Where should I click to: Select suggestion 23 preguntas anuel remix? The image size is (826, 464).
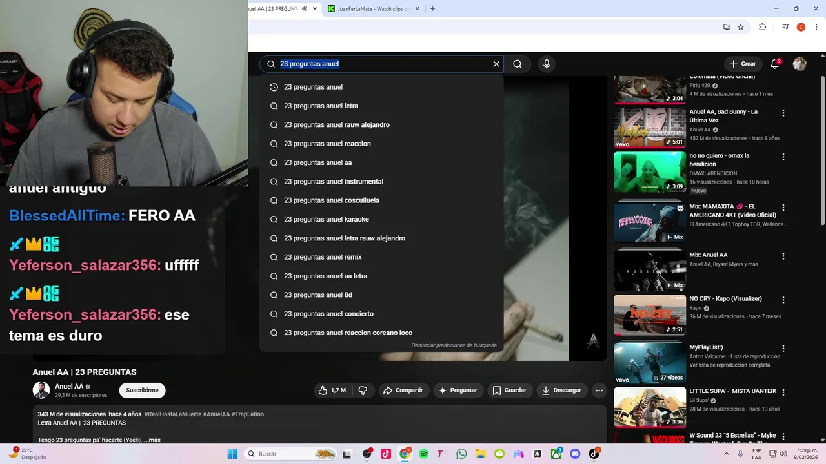coord(381,257)
